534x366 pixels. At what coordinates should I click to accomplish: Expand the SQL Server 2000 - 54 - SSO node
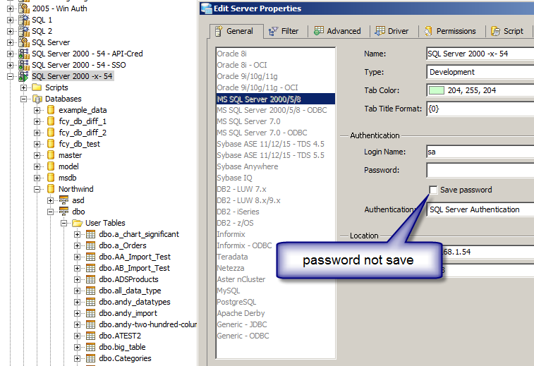(10, 65)
